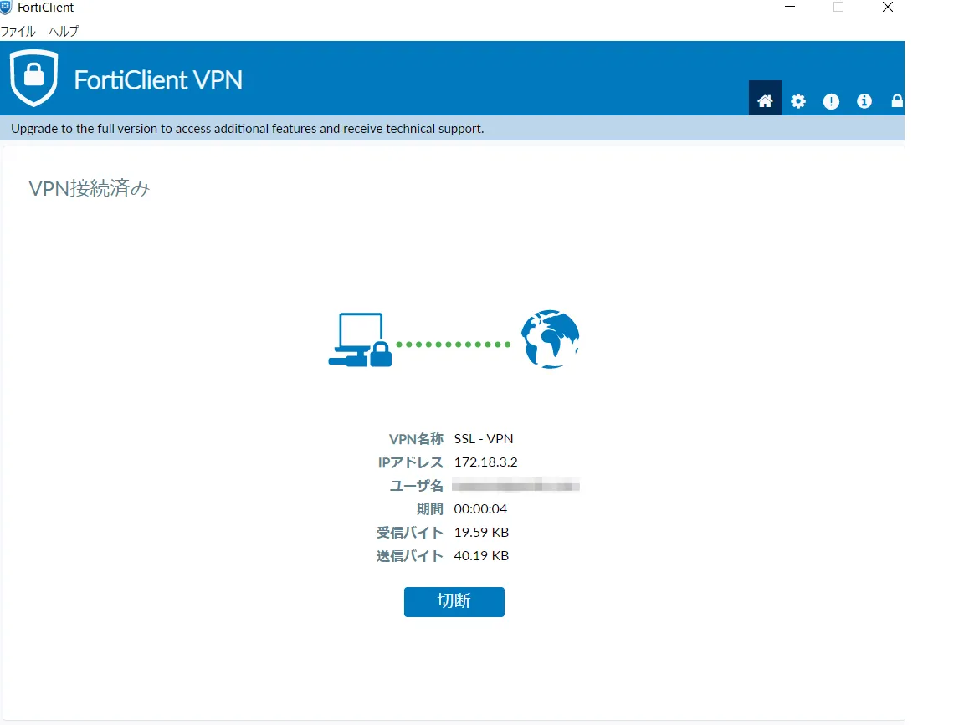Click the 受信バイト label
Image resolution: width=964 pixels, height=725 pixels.
point(410,532)
